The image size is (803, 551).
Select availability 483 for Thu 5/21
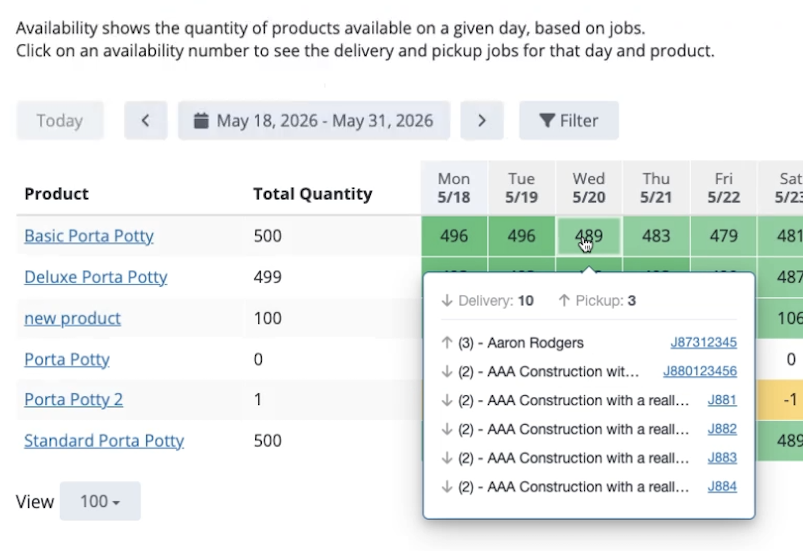[x=656, y=236]
